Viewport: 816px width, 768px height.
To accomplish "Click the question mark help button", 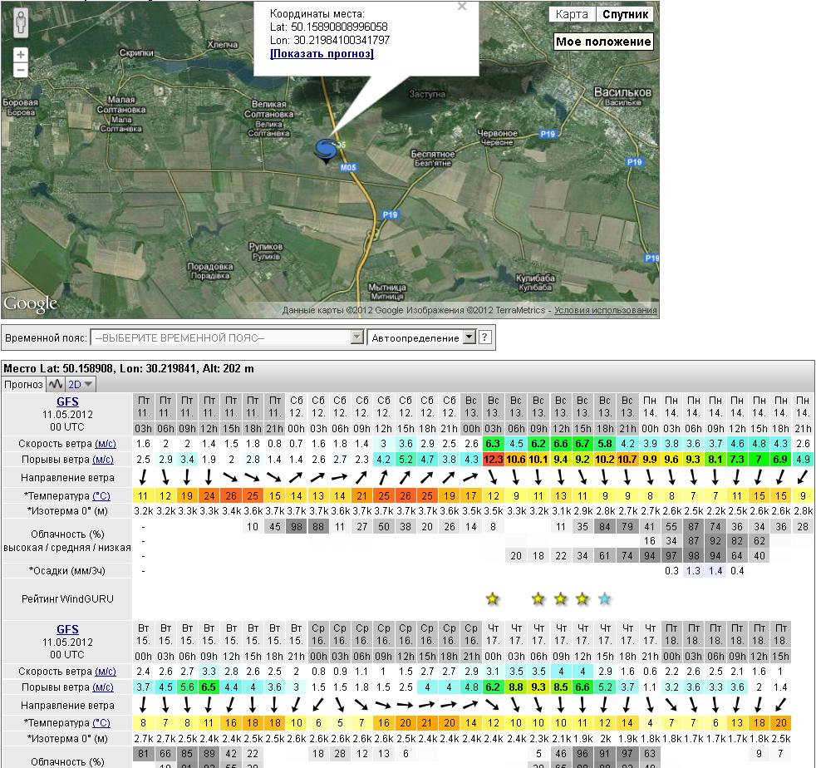I will pyautogui.click(x=485, y=338).
